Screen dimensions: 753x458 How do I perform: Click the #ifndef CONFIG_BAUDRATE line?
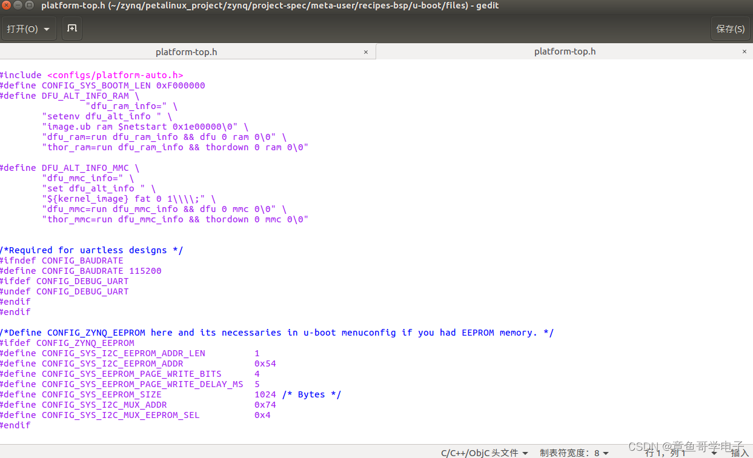(x=62, y=261)
